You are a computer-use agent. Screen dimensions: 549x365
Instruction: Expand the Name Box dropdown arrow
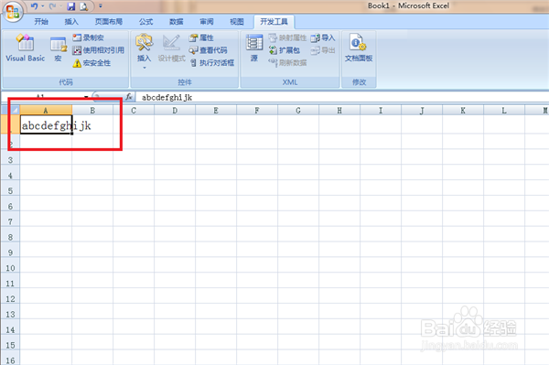click(x=86, y=97)
